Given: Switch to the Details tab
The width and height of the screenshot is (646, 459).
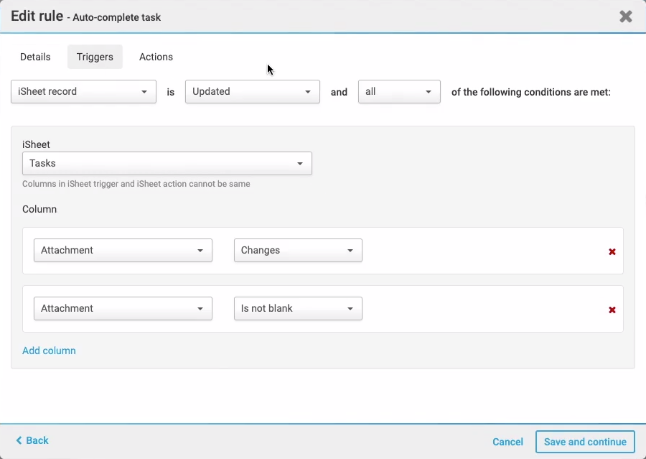Looking at the screenshot, I should click(35, 57).
